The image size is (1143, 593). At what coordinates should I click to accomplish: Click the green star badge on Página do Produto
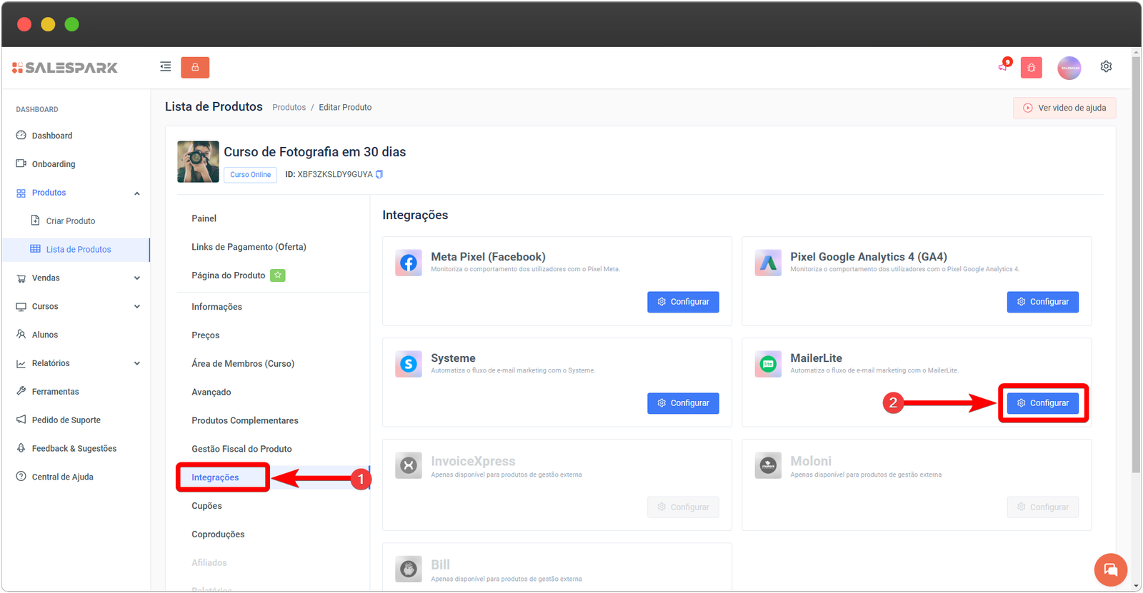point(277,275)
